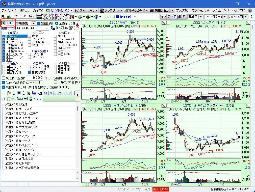Screen dimensions: 255x192
Task: Click the 楽天切断中 status indicator
Action: click(161, 189)
